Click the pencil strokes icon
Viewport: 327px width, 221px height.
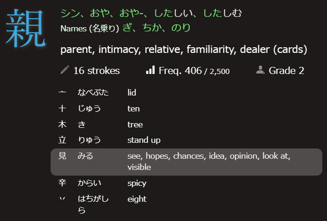coord(65,71)
